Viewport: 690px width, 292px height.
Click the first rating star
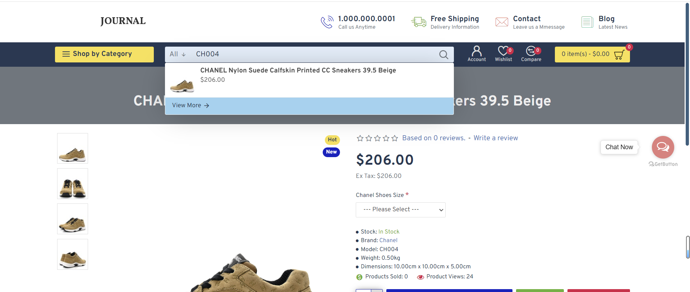(x=360, y=138)
